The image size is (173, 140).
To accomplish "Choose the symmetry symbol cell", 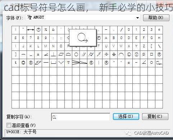I will tap(106, 54).
